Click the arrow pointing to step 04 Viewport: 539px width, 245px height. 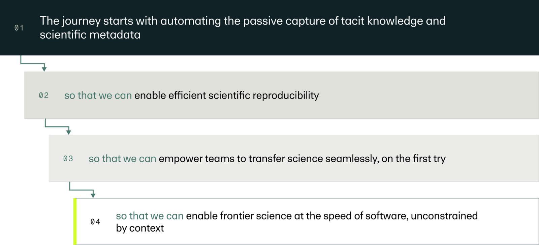point(82,190)
